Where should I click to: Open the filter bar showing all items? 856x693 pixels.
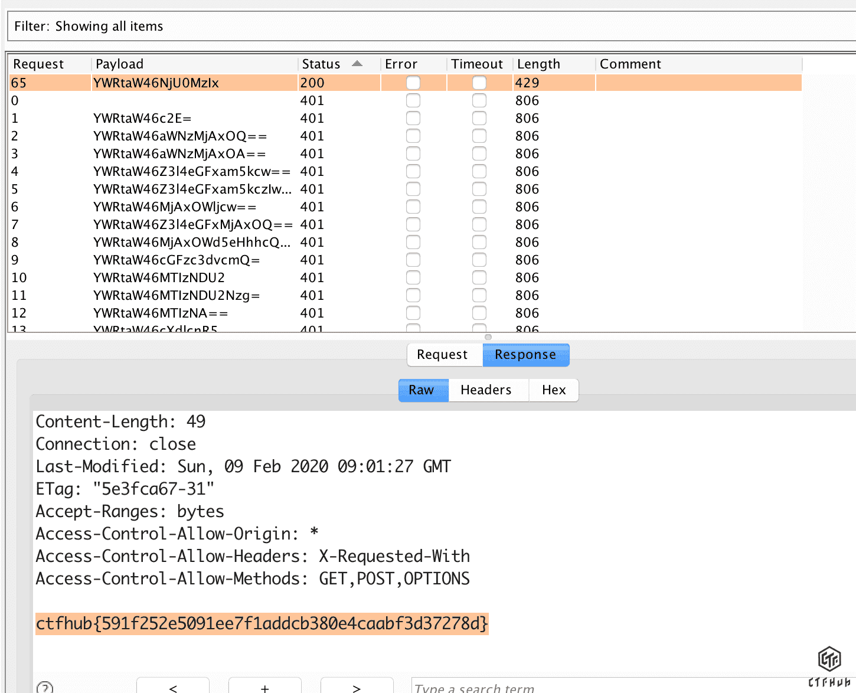coord(431,27)
